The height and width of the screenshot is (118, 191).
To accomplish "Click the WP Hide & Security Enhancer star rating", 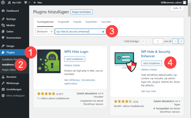I will click(123, 101).
